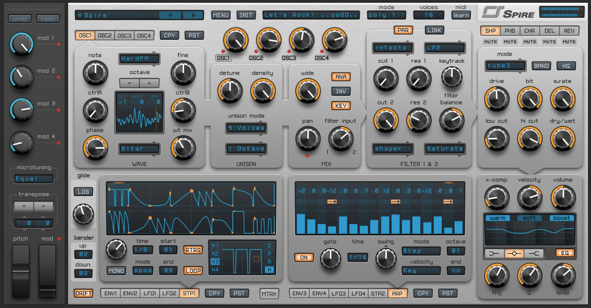Click the OSC1 mix level knob
The image size is (591, 308).
click(236, 40)
